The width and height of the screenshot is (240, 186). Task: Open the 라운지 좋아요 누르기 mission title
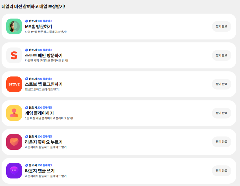(x=44, y=142)
